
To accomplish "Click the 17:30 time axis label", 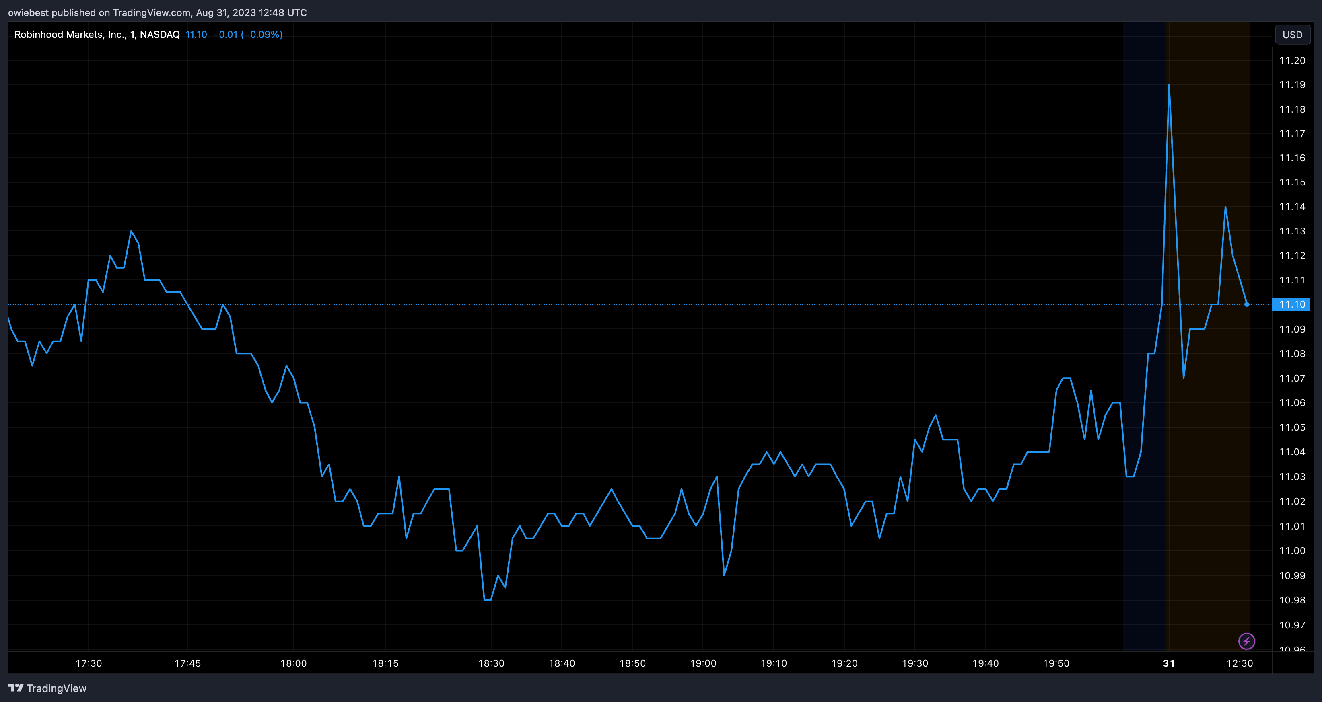I will pyautogui.click(x=89, y=663).
